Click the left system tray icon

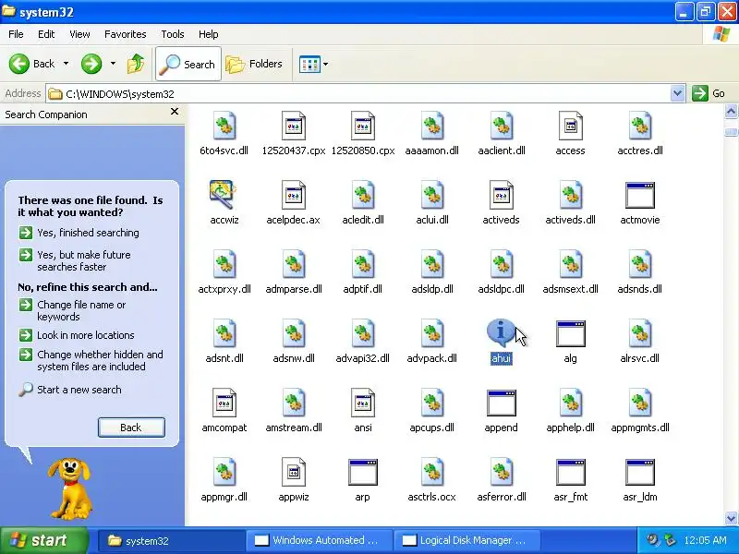tap(653, 540)
